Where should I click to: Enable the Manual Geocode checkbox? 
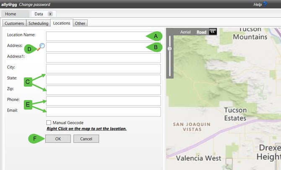pos(49,123)
